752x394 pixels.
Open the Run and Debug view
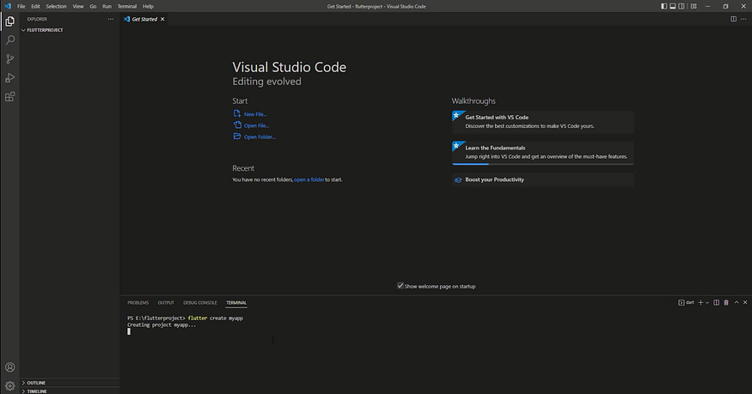(10, 78)
